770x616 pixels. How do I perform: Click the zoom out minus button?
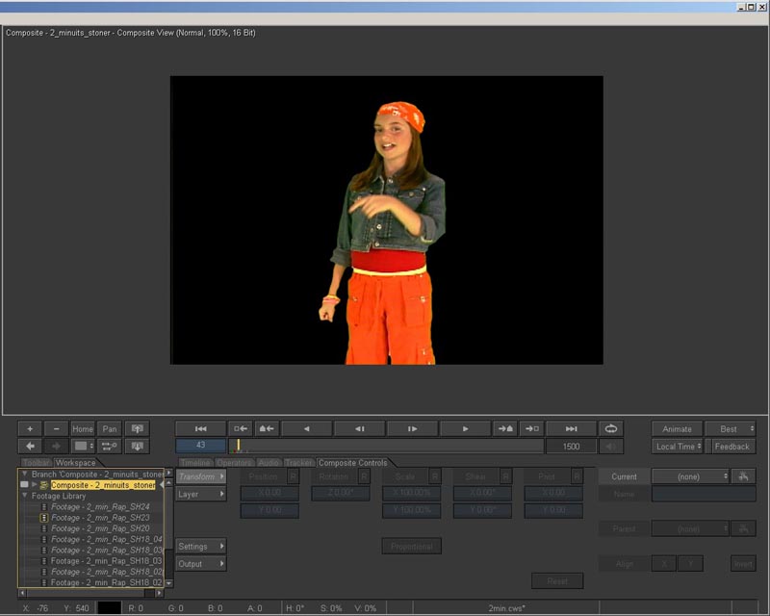[56, 428]
